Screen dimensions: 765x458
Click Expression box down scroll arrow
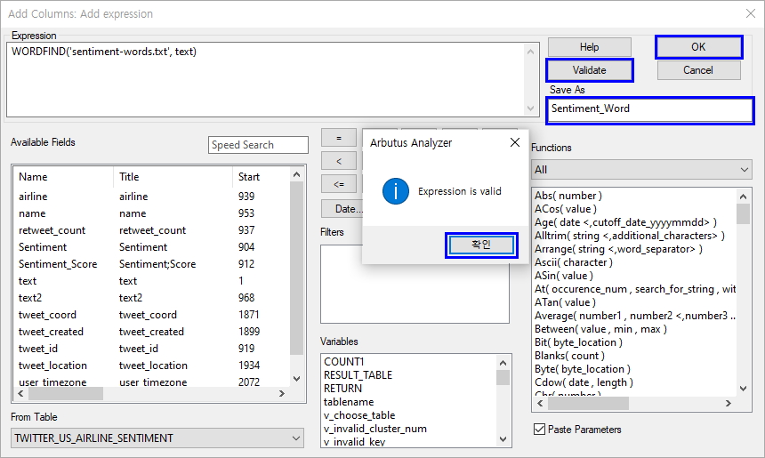click(531, 108)
